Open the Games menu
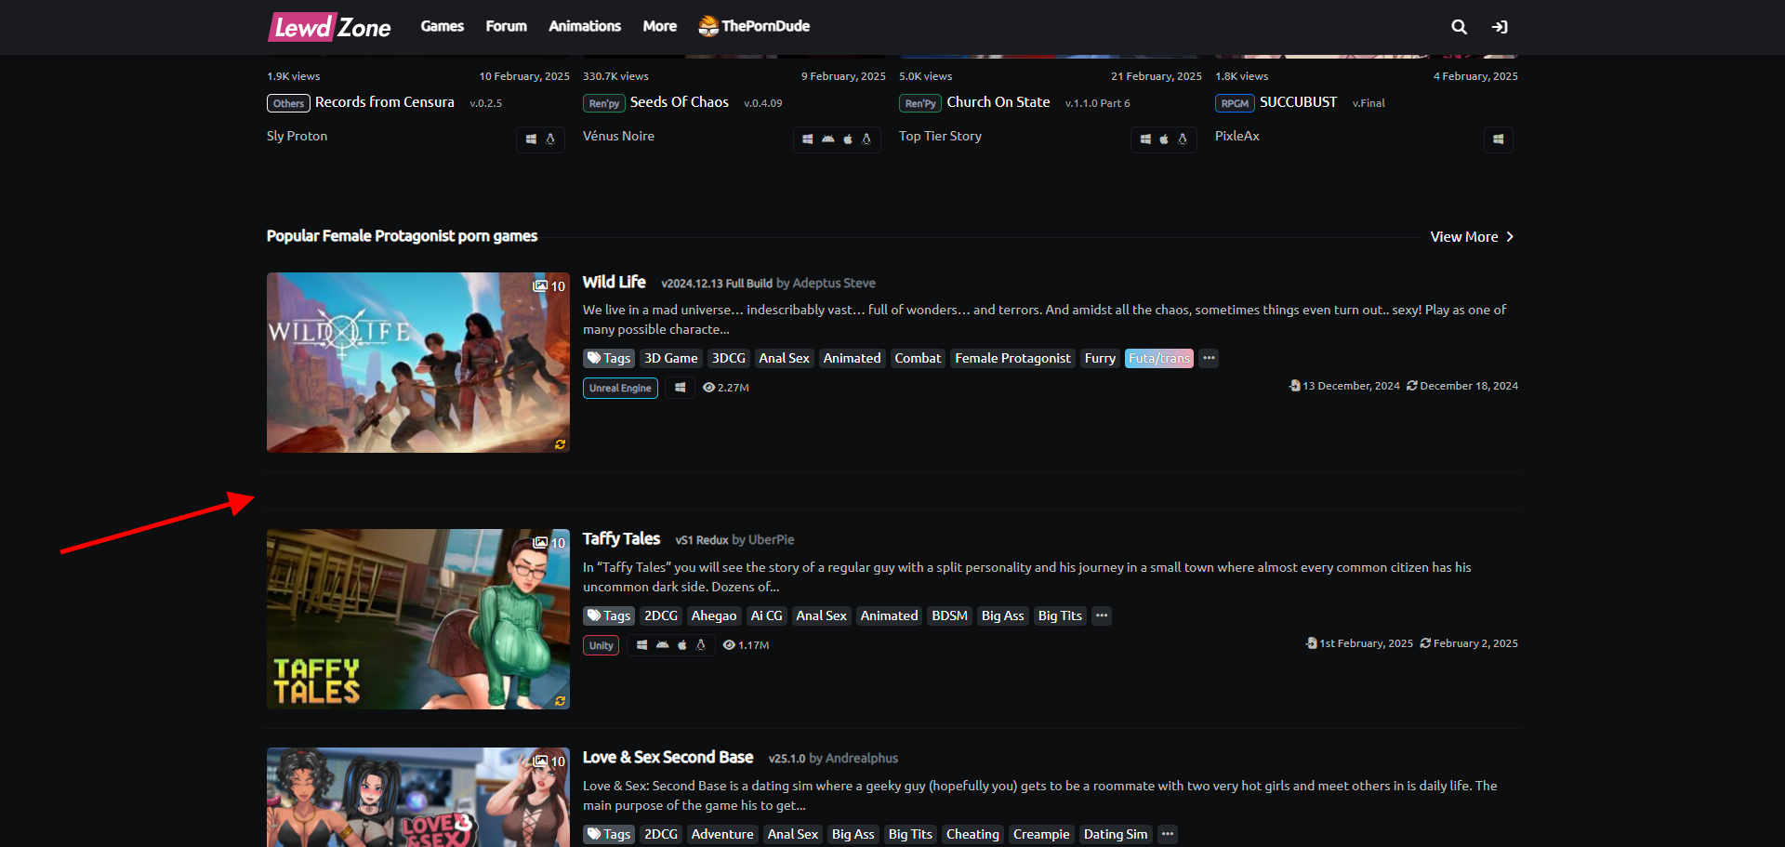The image size is (1785, 847). click(x=442, y=26)
